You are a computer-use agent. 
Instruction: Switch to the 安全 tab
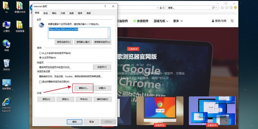(x=45, y=13)
